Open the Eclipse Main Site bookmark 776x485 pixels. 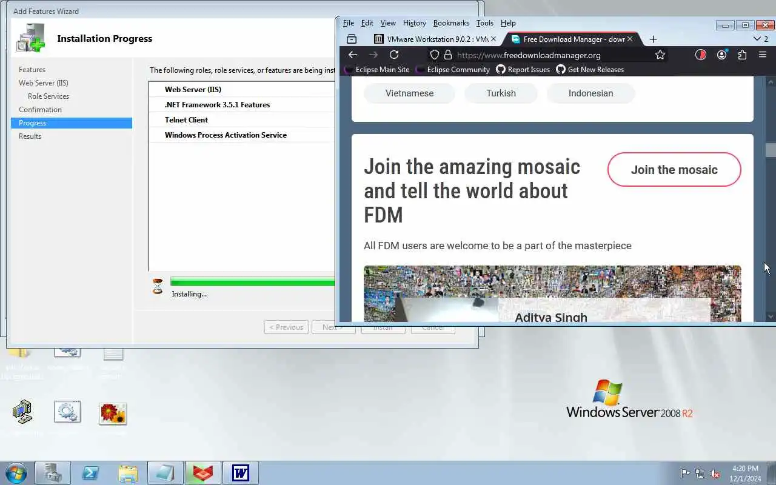pos(376,70)
